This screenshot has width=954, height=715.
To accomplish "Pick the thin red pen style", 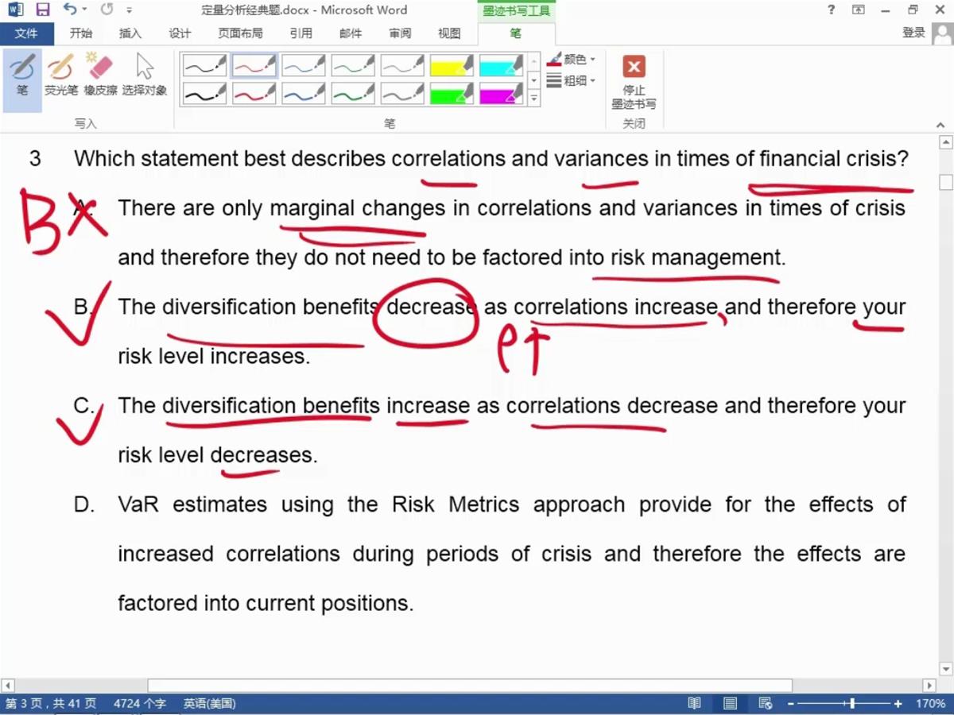I will pyautogui.click(x=254, y=65).
